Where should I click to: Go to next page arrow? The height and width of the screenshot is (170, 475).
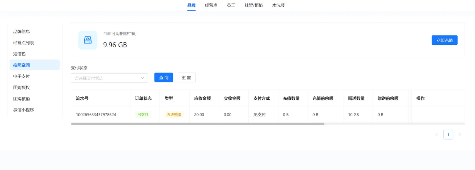(x=460, y=135)
